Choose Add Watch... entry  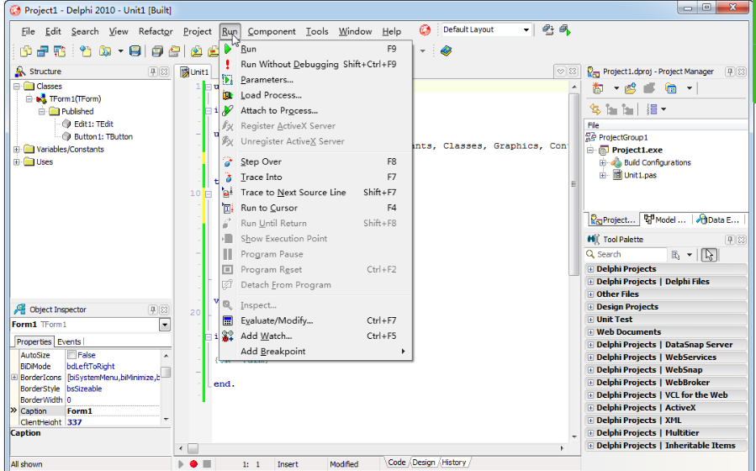316,336
